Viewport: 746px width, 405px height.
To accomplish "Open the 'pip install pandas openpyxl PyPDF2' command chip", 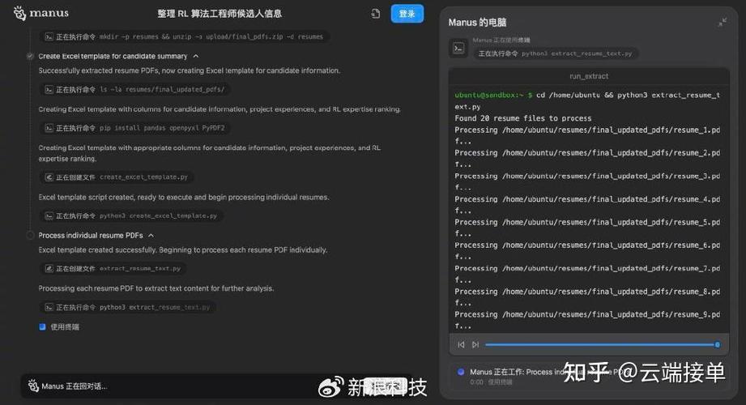I will [x=135, y=128].
